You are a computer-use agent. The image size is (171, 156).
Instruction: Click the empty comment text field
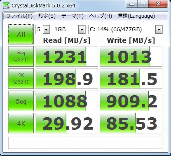click(85, 143)
